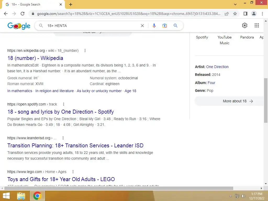The image size is (268, 201).
Task: Clear the search box text
Action: [x=142, y=26]
